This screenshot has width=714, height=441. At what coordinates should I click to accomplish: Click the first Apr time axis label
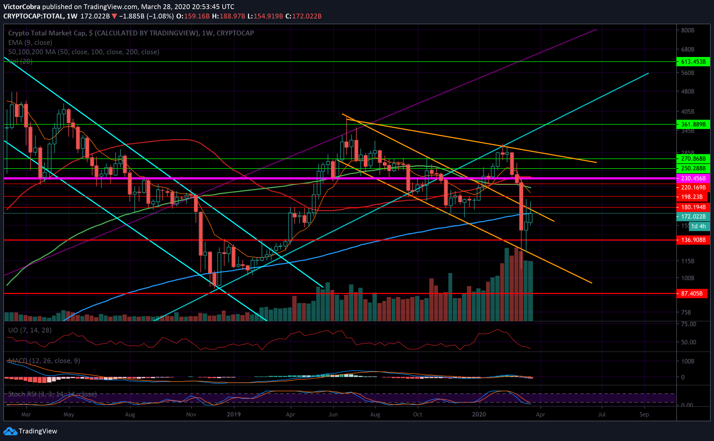(291, 414)
